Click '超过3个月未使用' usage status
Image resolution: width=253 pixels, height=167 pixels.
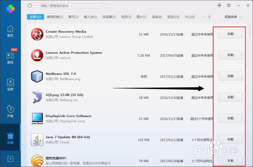point(202,119)
